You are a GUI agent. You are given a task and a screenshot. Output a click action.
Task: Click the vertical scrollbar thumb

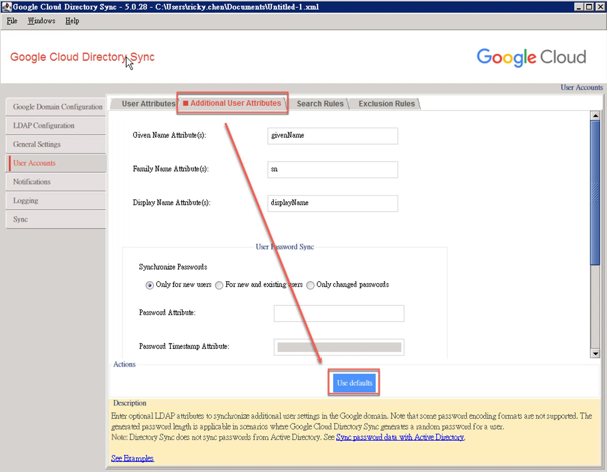click(595, 193)
